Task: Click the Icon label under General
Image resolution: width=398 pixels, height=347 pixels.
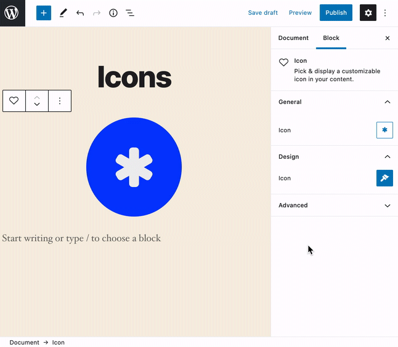Action: 285,130
